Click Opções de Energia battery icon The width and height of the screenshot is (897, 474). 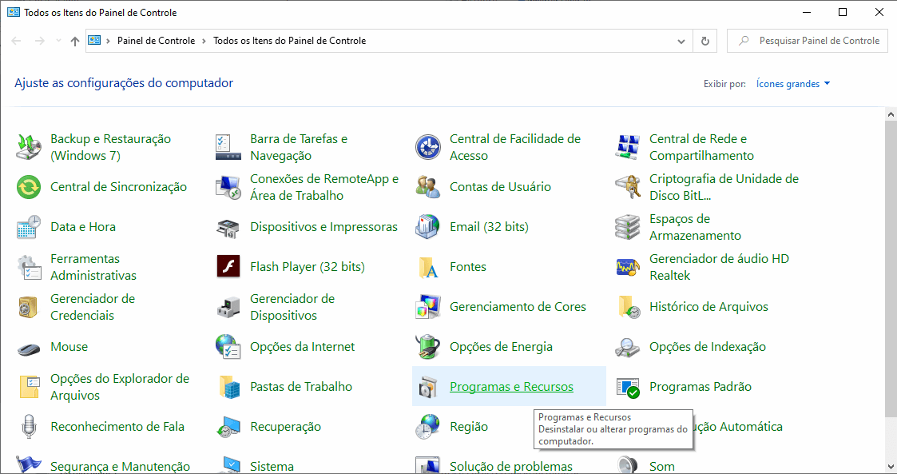tap(428, 347)
